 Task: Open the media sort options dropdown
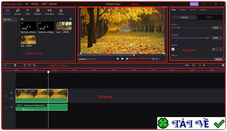(x=22, y=19)
